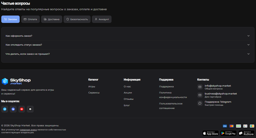Click the envelope icon next to info@skyshop.market
Viewport: 256px width, 138px height.
pyautogui.click(x=200, y=87)
